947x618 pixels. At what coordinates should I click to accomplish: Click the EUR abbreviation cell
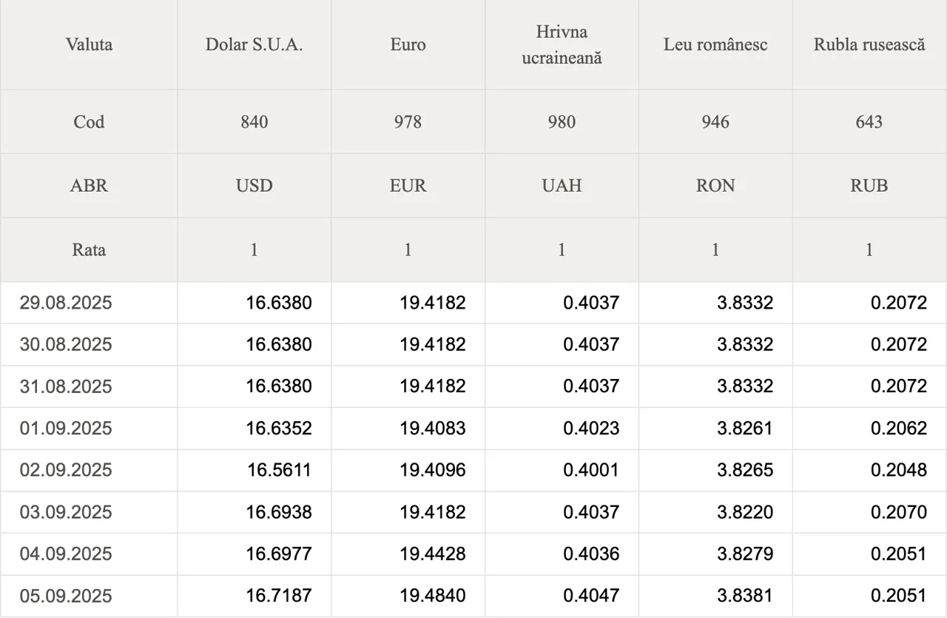coord(408,186)
